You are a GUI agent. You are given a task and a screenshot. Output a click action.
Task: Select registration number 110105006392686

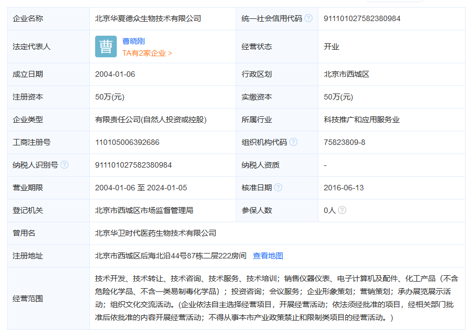tap(127, 142)
